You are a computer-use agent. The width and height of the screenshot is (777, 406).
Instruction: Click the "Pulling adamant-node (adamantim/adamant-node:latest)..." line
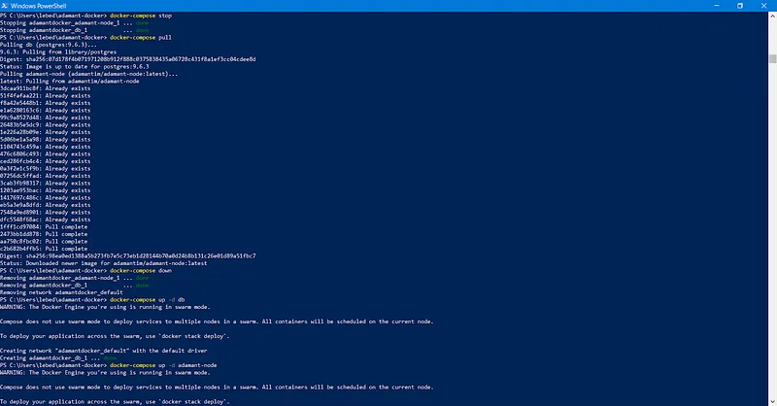[x=89, y=74]
